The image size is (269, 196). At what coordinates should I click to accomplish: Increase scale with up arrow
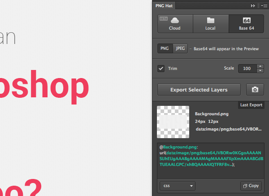(260, 66)
